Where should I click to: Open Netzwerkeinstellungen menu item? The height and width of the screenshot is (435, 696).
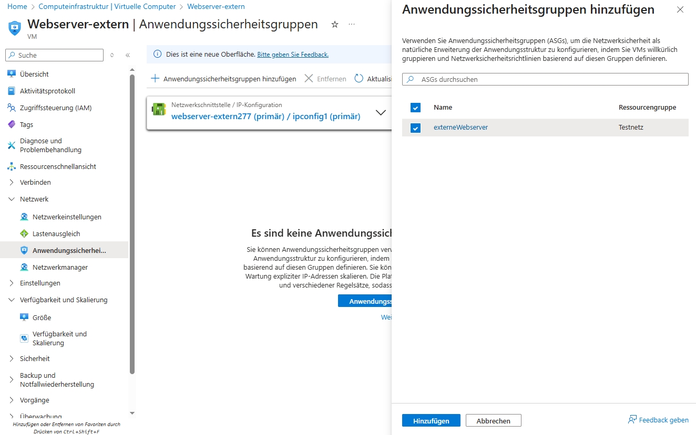[67, 217]
